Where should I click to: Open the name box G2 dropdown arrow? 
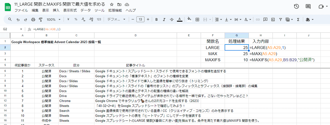21,29
